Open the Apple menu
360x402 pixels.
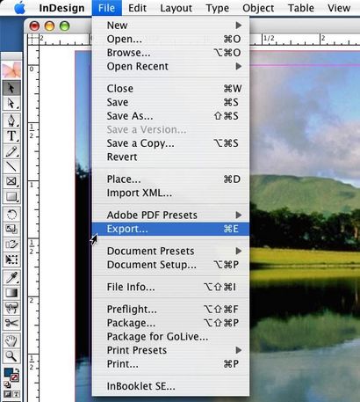19,8
